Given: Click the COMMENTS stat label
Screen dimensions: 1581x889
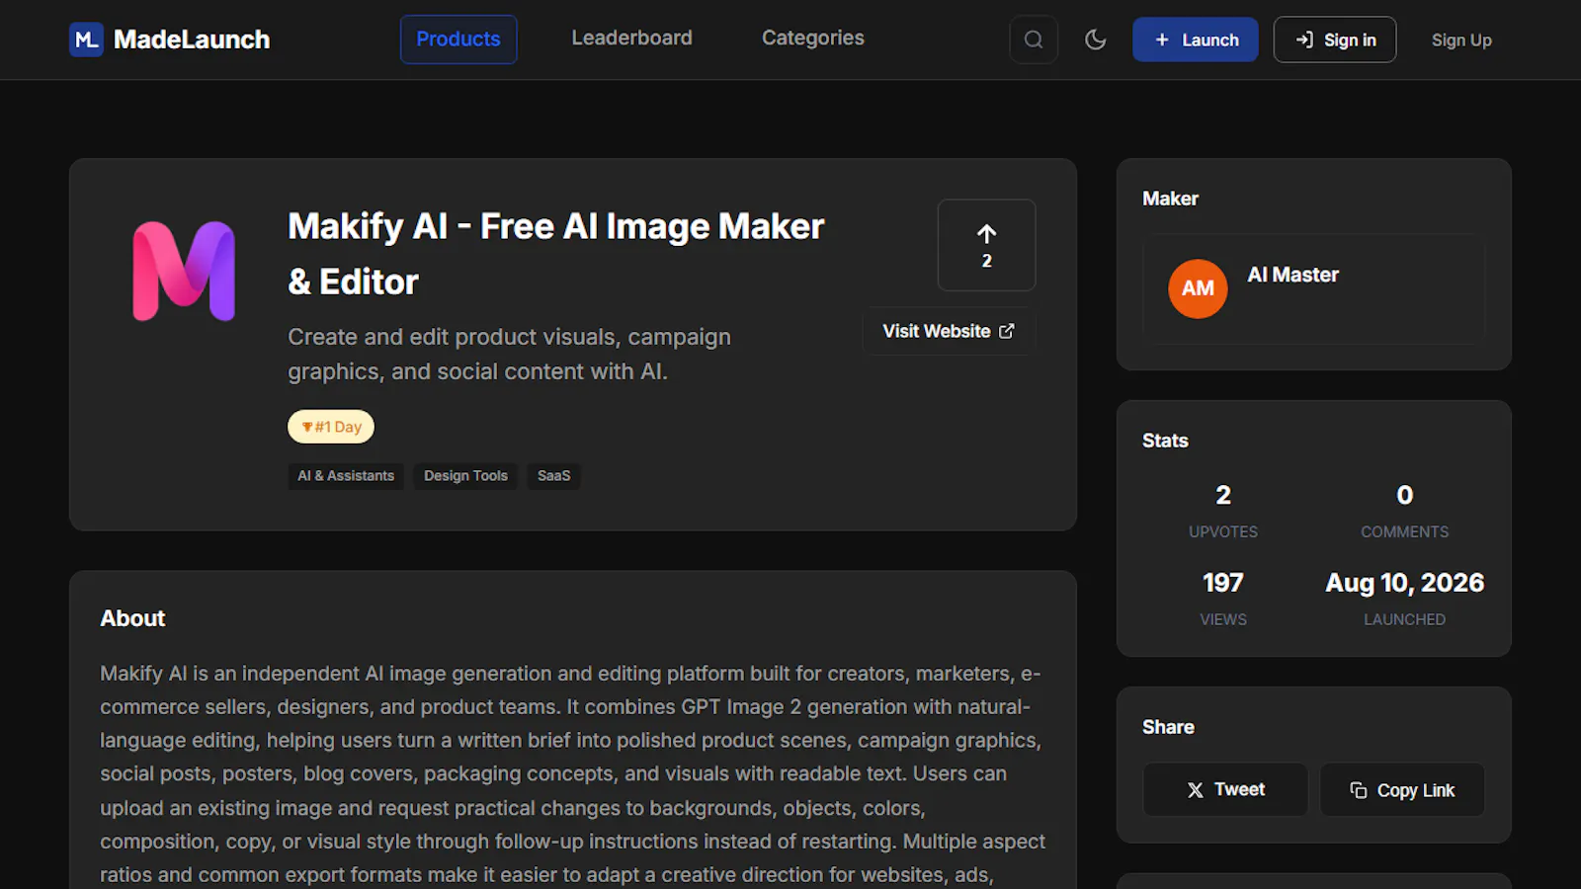Looking at the screenshot, I should [1404, 531].
